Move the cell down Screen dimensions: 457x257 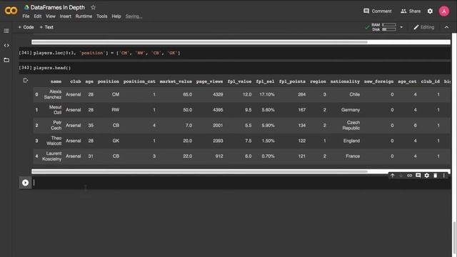point(401,176)
